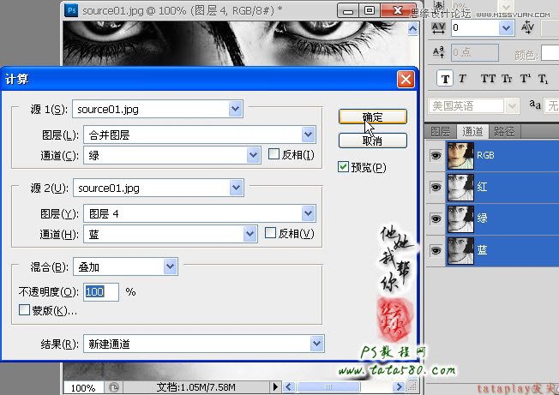Apply Subscript text style
Image resolution: width=559 pixels, height=395 pixels.
[543, 79]
